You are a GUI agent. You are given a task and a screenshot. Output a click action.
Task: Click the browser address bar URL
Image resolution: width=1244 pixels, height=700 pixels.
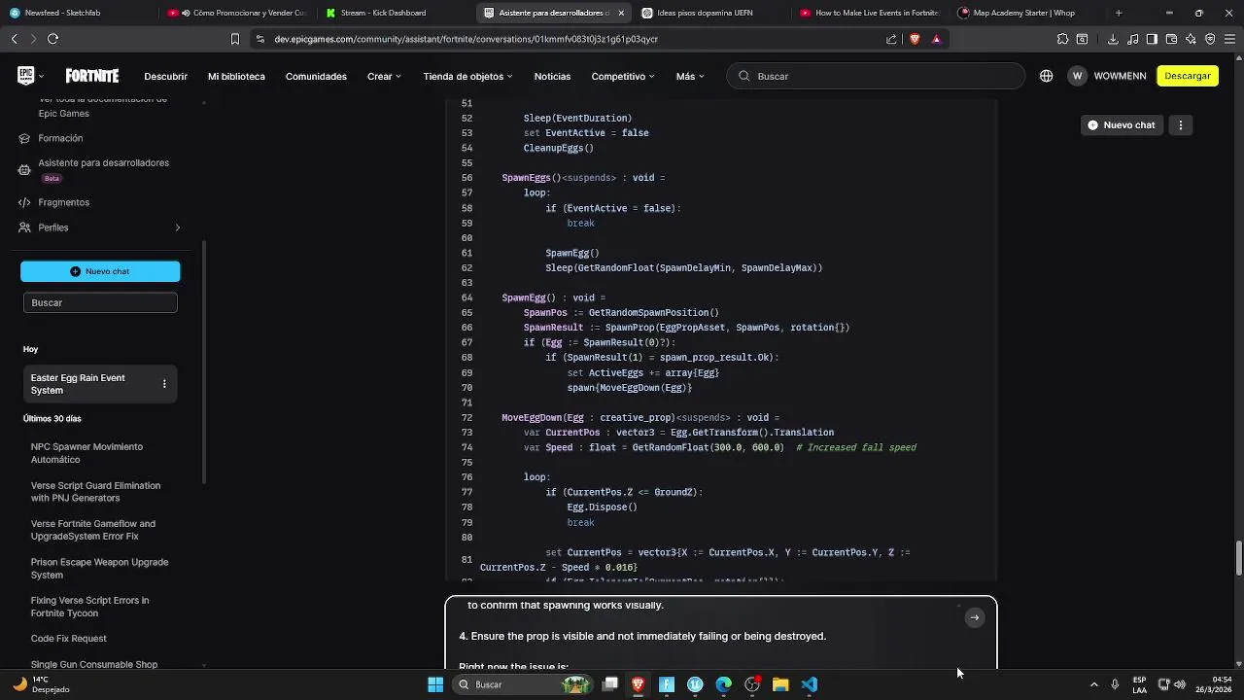coord(466,39)
